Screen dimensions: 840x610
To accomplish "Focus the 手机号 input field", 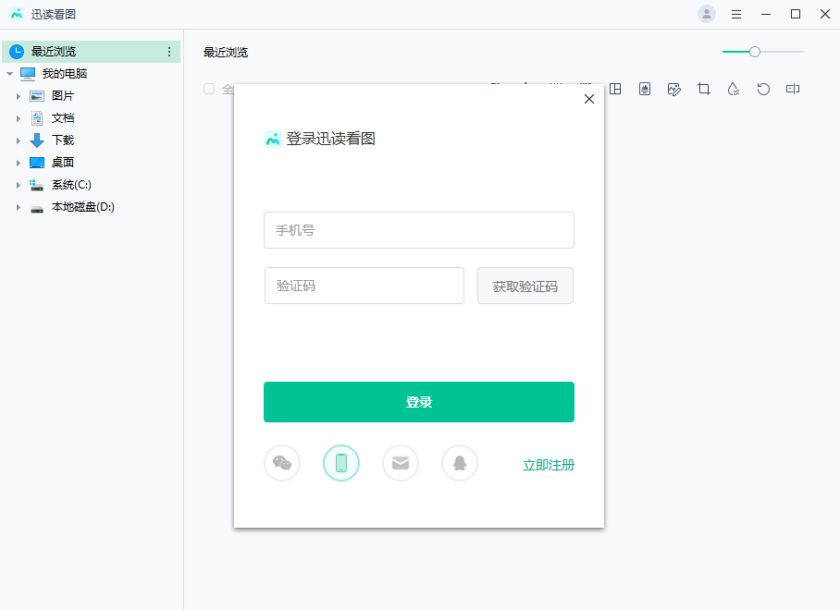I will [x=419, y=230].
